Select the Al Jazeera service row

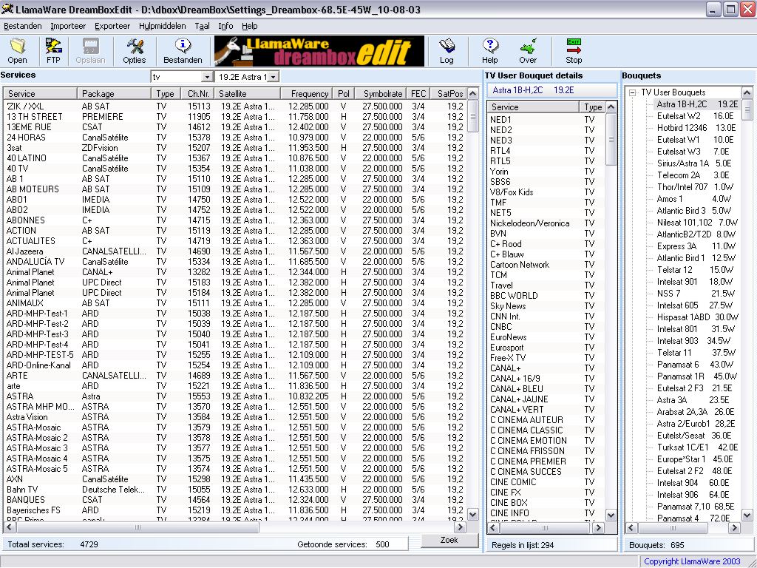click(235, 251)
